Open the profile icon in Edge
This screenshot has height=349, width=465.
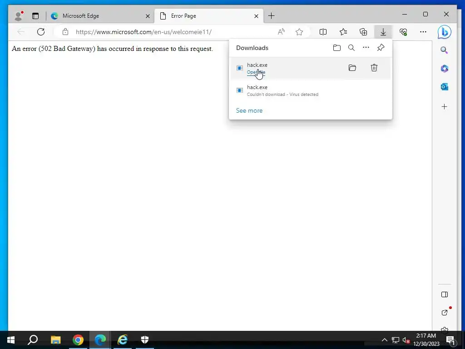click(19, 16)
